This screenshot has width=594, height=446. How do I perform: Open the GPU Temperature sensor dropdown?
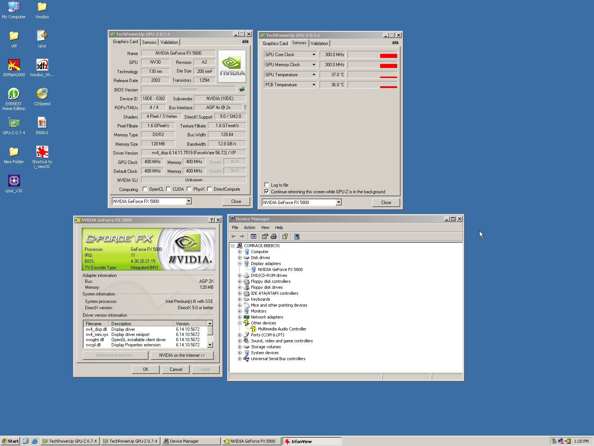pos(314,75)
